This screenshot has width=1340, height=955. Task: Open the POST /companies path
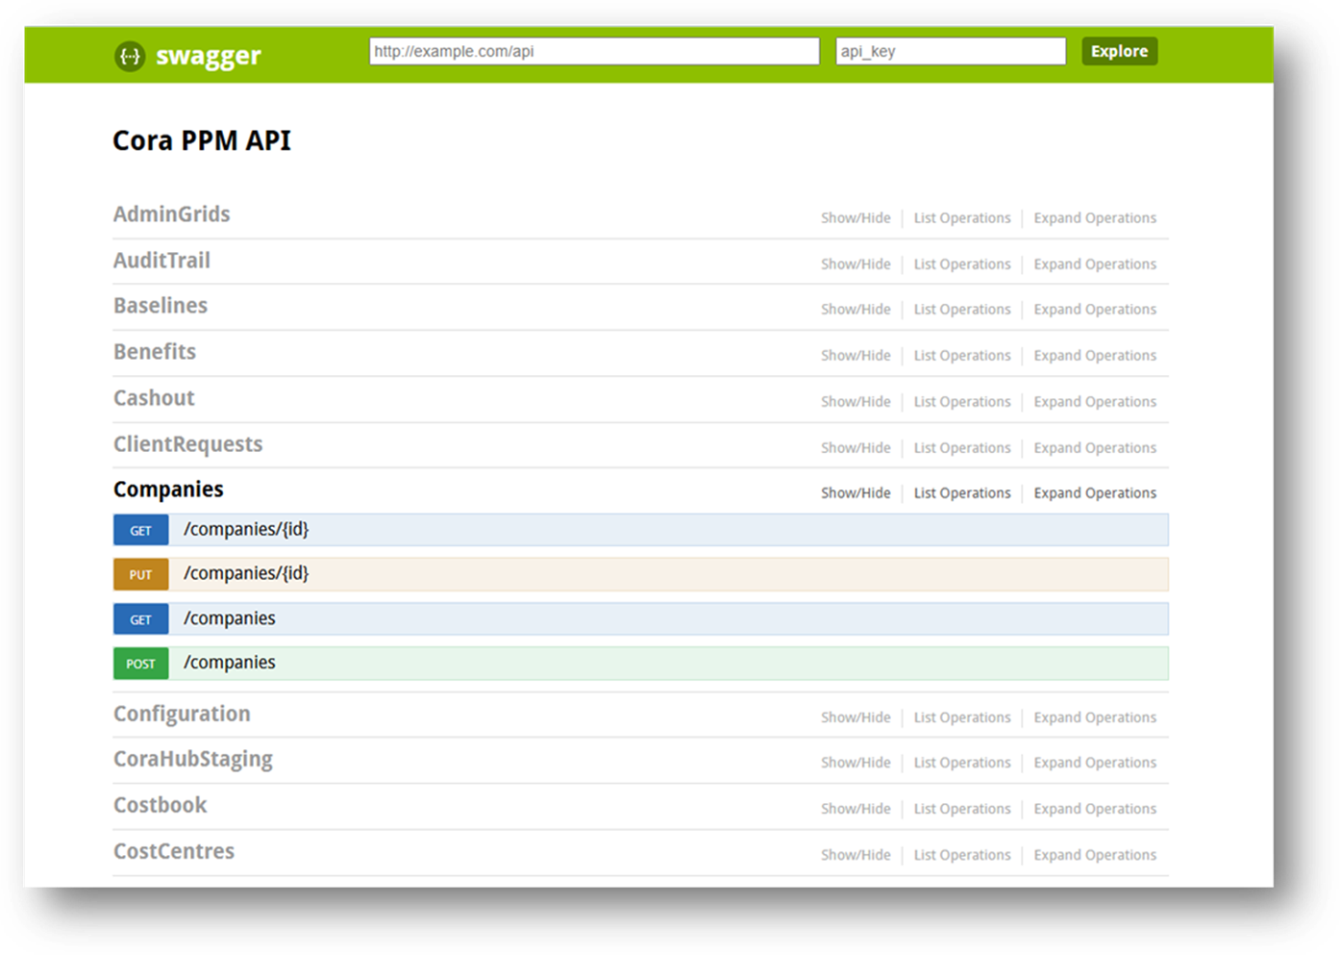(230, 663)
